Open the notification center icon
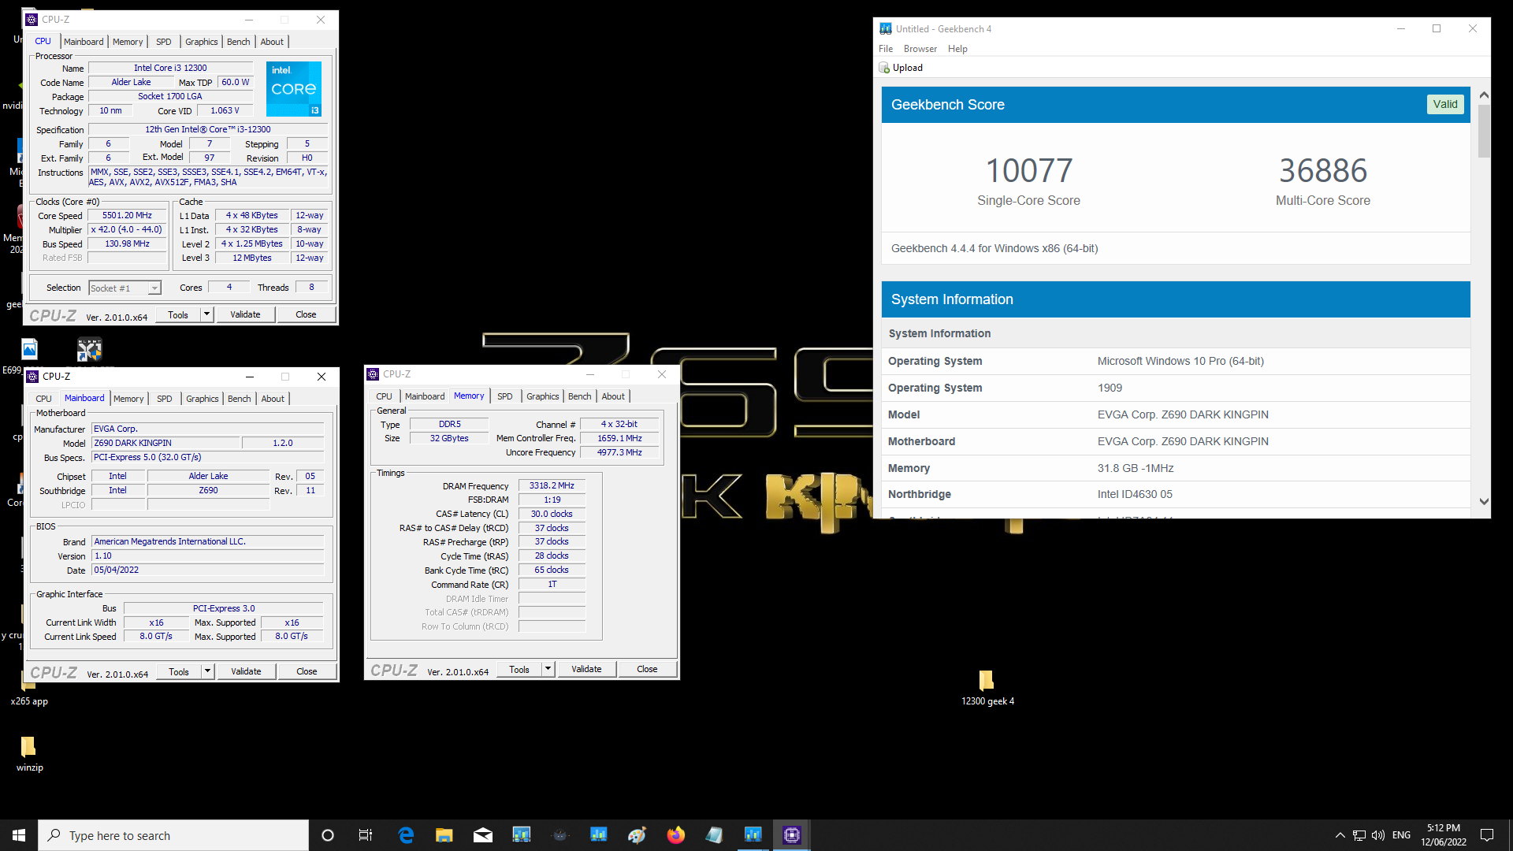This screenshot has width=1513, height=851. click(1487, 835)
